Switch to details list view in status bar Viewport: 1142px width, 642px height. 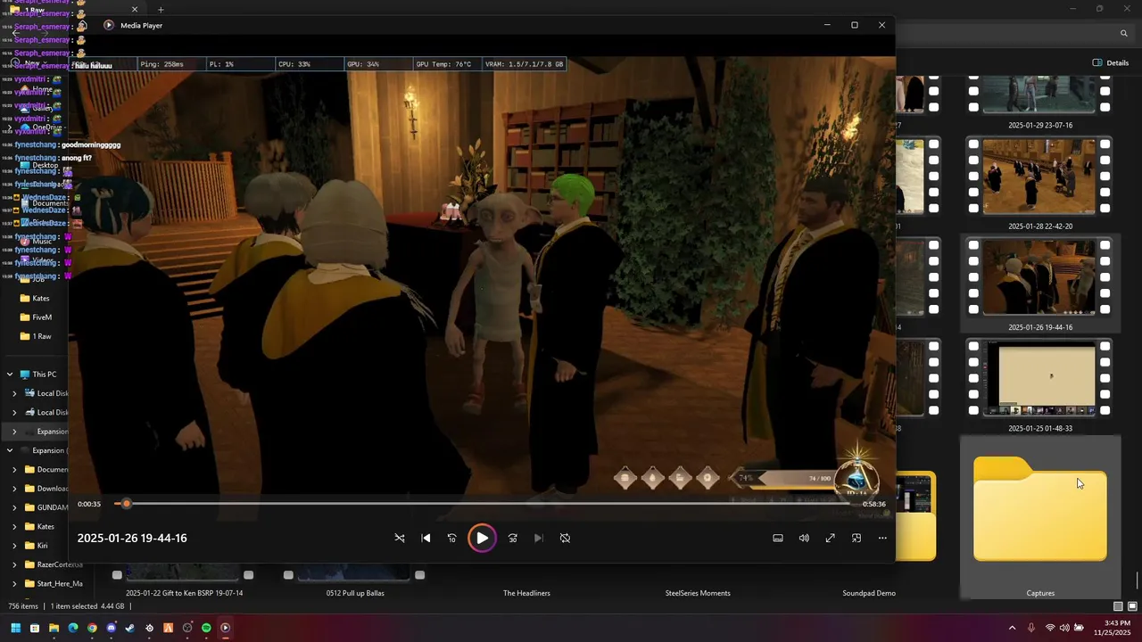(1118, 606)
